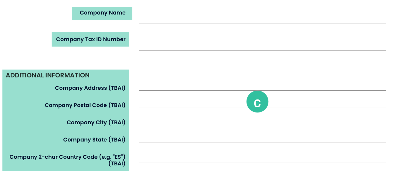Click the Company Address (TBAI) label
Screen dimensions: 405x179
[90, 88]
